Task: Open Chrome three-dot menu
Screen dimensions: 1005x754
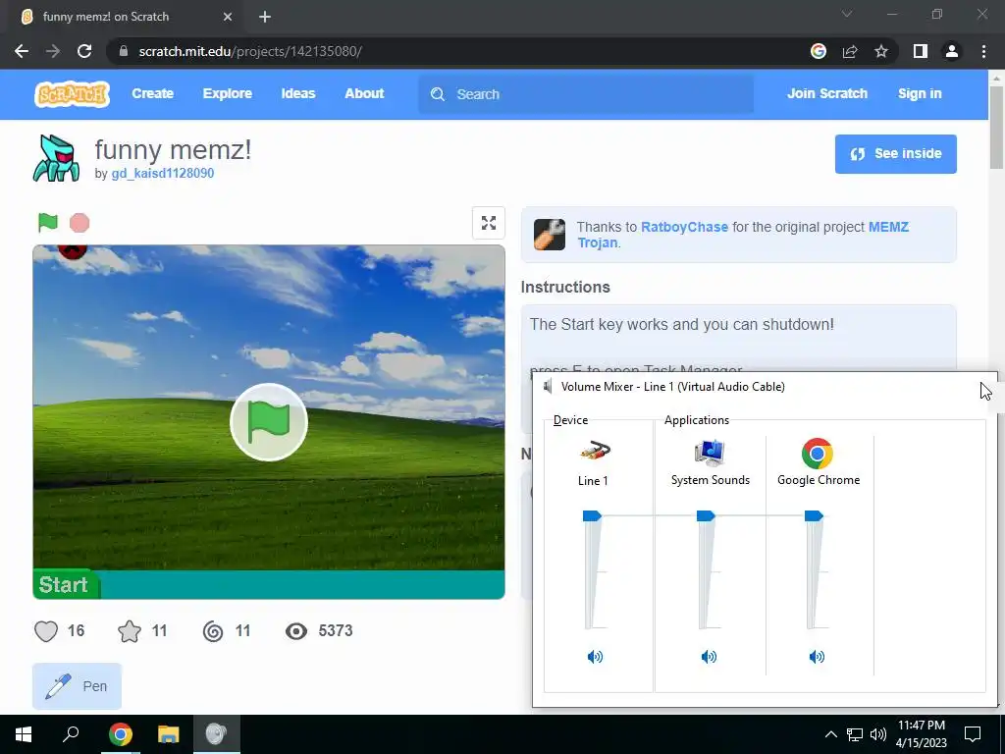Action: [983, 51]
